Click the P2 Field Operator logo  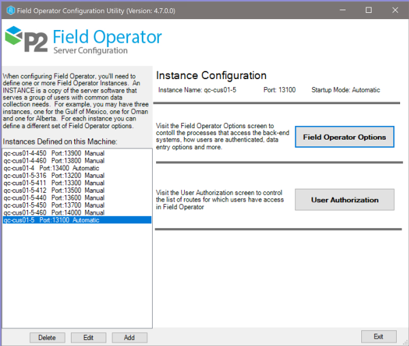[84, 40]
